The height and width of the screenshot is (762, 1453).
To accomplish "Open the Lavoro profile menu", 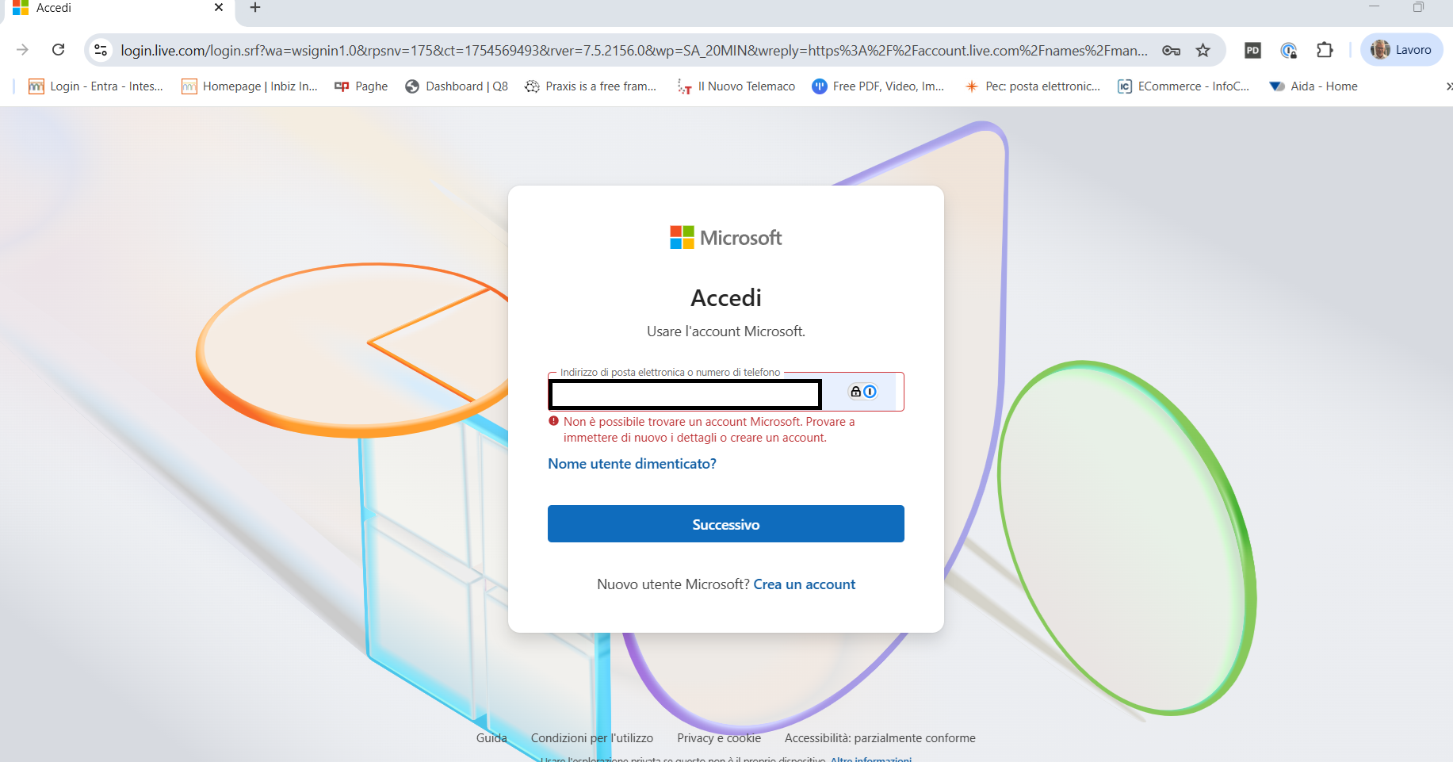I will pyautogui.click(x=1401, y=50).
